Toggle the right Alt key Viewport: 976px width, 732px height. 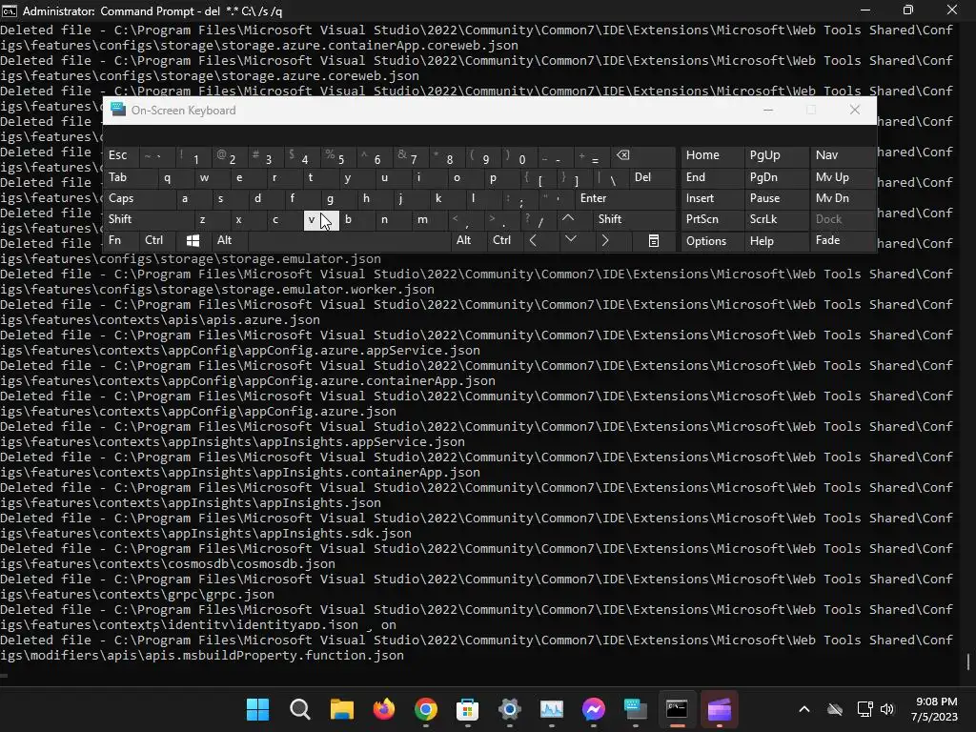(468, 240)
